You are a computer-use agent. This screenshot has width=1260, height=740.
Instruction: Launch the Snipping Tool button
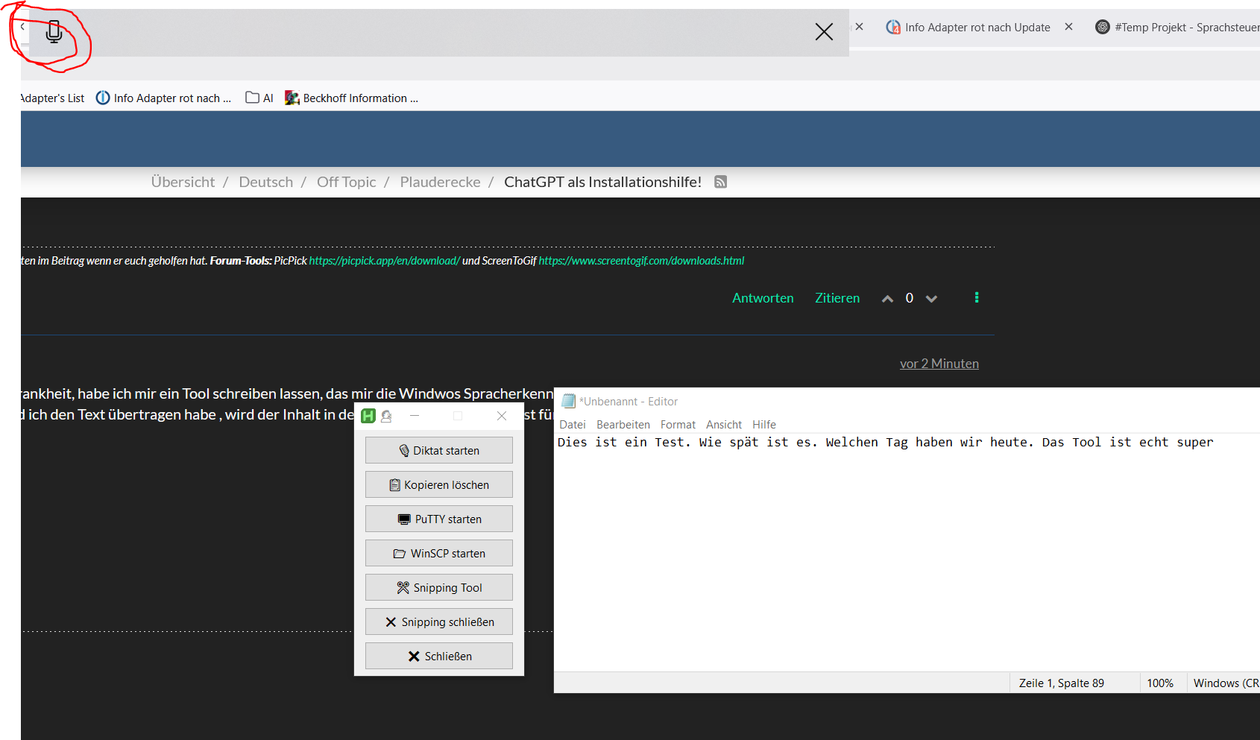[x=439, y=588]
